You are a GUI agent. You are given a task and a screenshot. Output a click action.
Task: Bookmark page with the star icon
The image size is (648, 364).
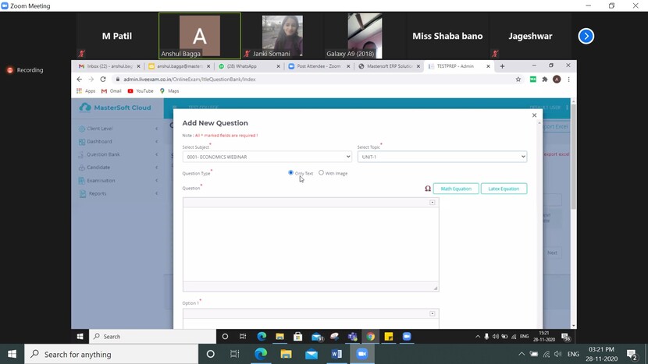(x=518, y=80)
